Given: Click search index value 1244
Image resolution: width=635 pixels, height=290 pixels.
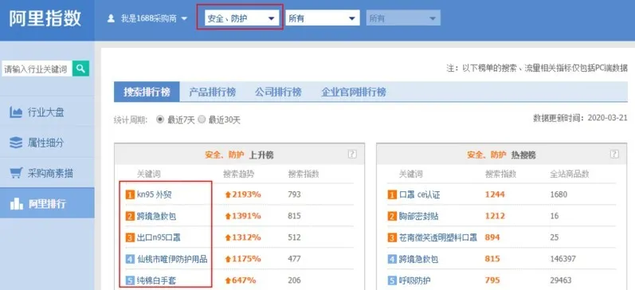Looking at the screenshot, I should [x=495, y=194].
